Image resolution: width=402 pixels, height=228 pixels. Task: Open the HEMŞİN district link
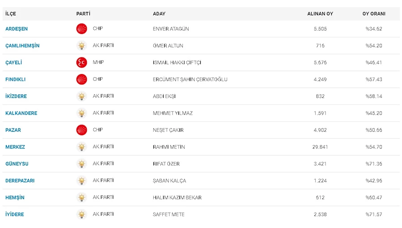[x=15, y=198]
